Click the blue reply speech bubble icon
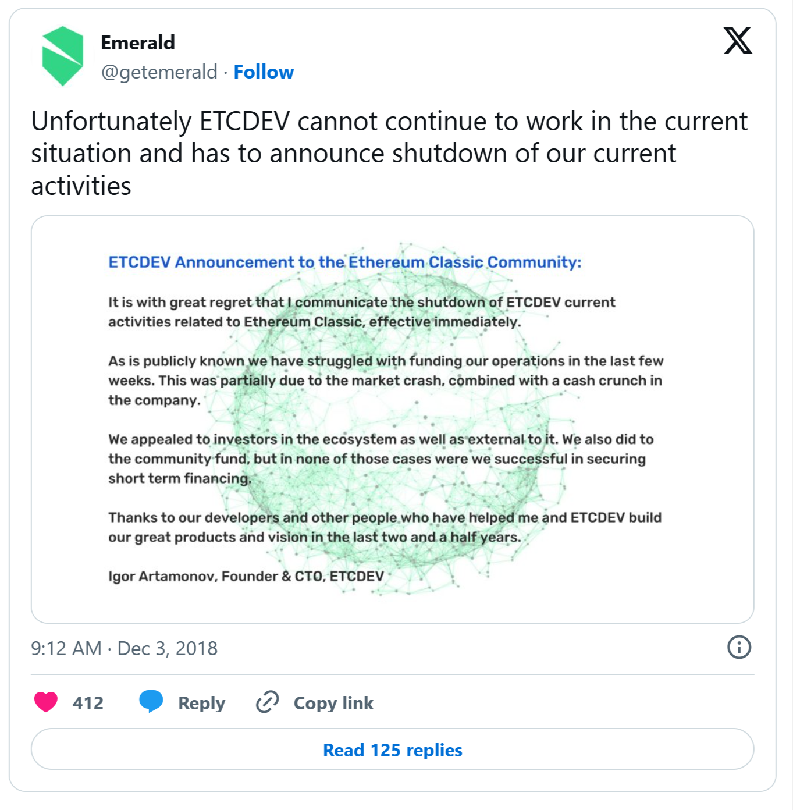Screen dimensions: 793x810 click(x=151, y=702)
